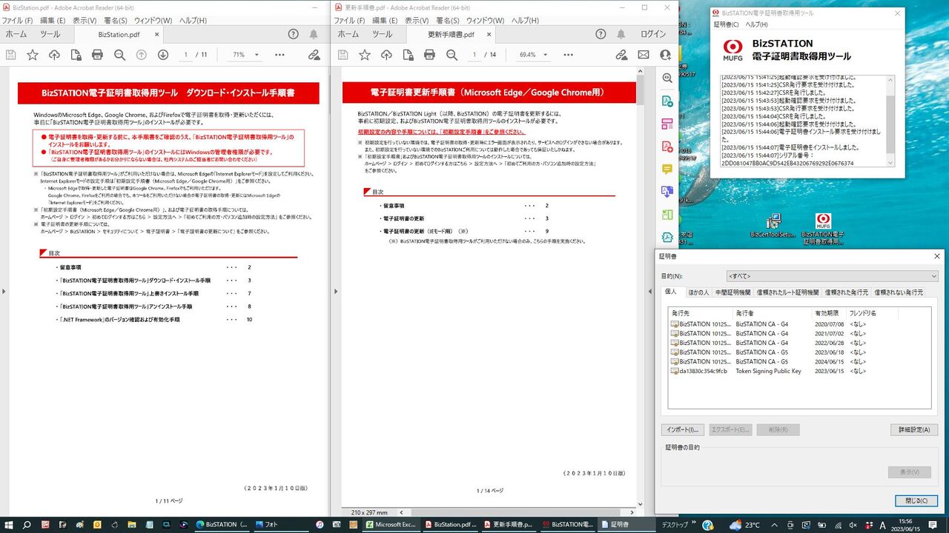The height and width of the screenshot is (533, 949).
Task: Open the Comment tool in the right tools pane
Action: (667, 169)
